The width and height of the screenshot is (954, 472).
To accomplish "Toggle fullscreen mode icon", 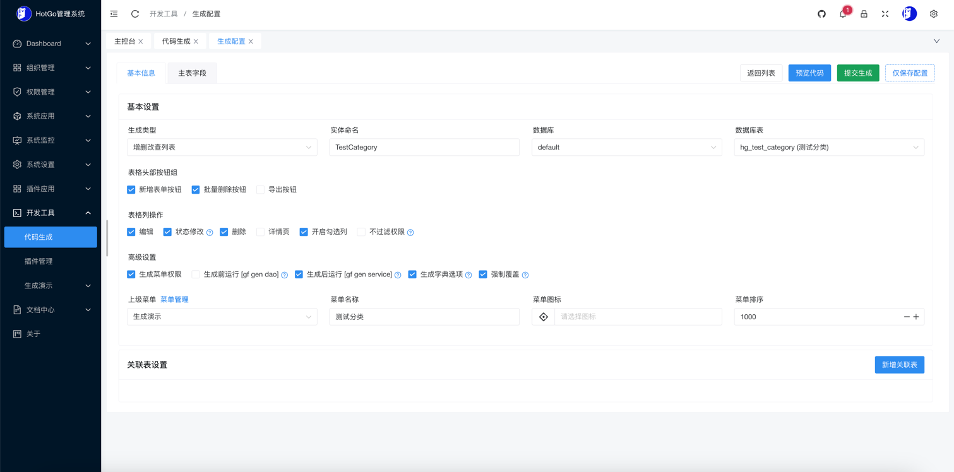I will pyautogui.click(x=885, y=14).
